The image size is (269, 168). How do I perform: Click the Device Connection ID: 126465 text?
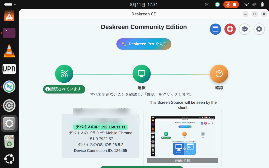click(x=101, y=151)
